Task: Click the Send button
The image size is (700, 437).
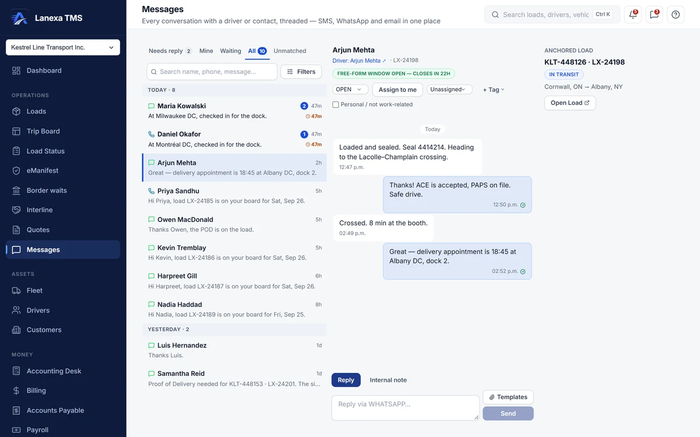Action: pyautogui.click(x=508, y=414)
